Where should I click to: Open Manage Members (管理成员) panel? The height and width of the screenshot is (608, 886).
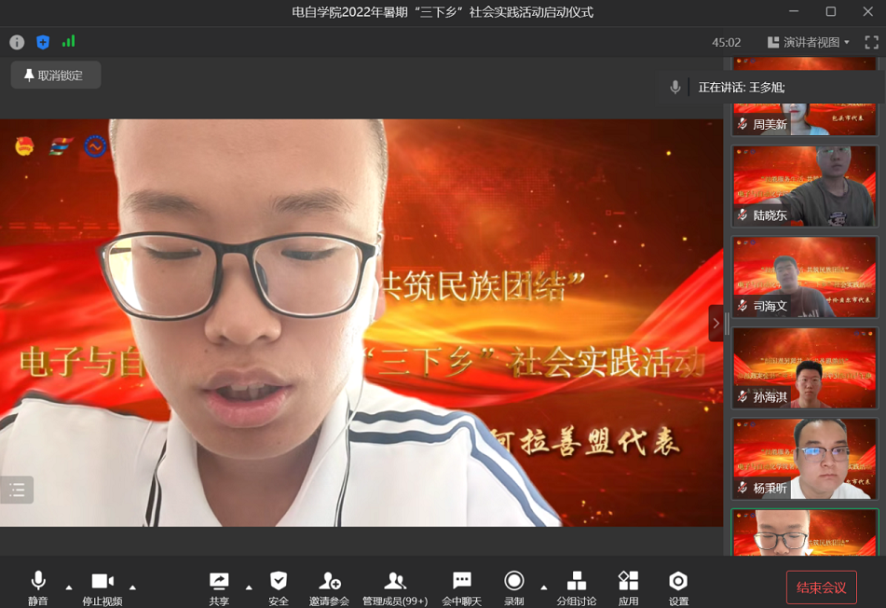[394, 587]
